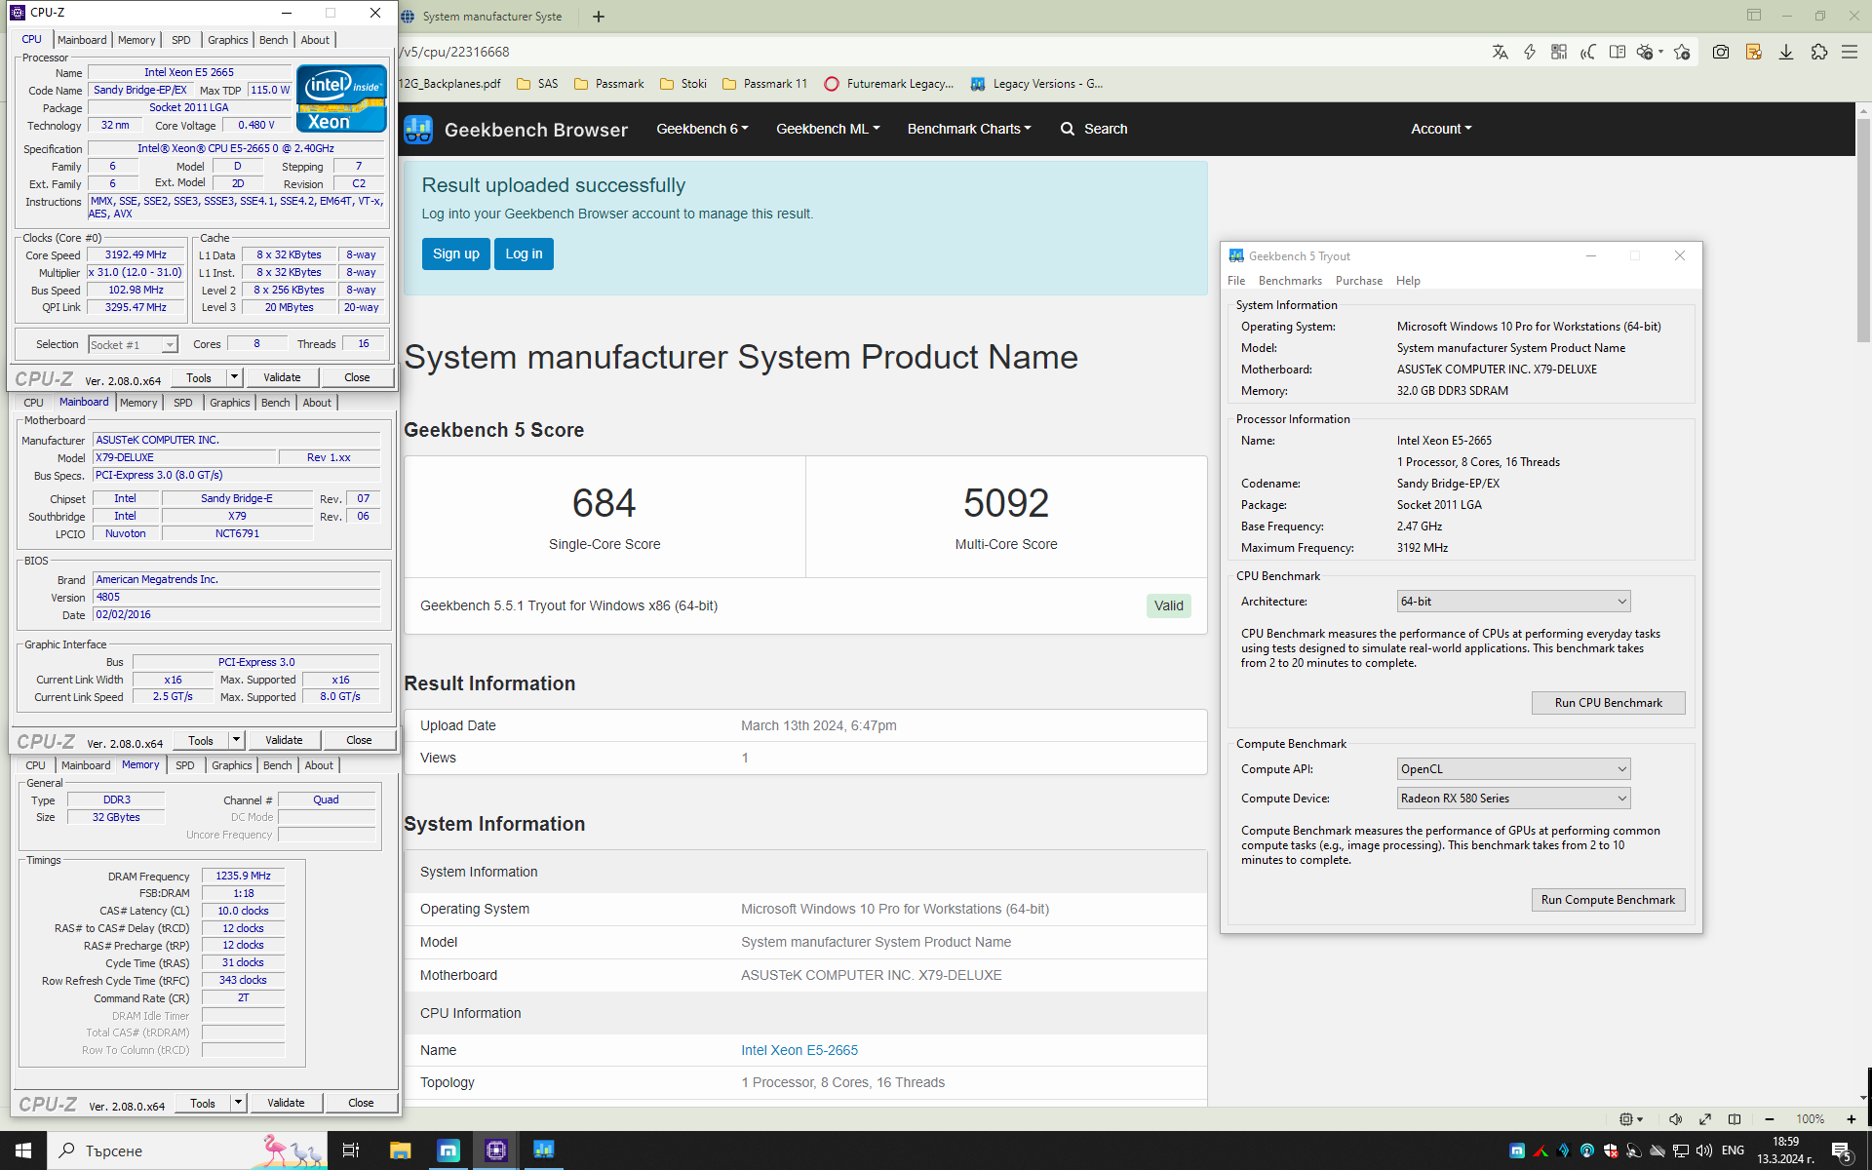Open the Compute Device Radeon RX 580 dropdown
This screenshot has height=1170, width=1872.
click(1513, 799)
